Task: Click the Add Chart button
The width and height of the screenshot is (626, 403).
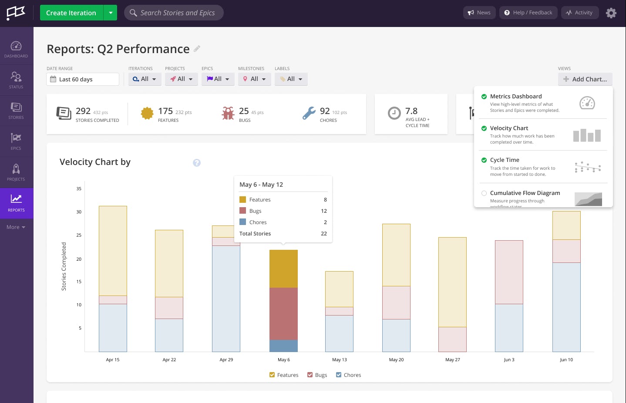Action: 585,79
